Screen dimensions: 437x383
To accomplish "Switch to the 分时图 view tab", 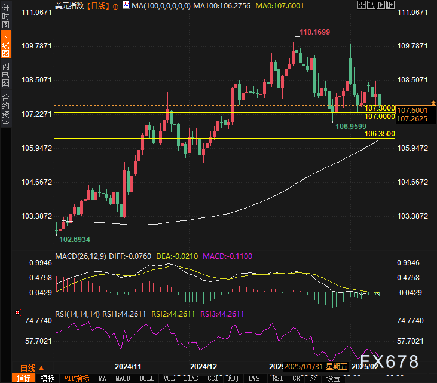I will pyautogui.click(x=5, y=18).
